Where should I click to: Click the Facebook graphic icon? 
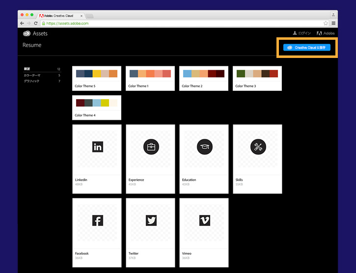click(x=98, y=220)
